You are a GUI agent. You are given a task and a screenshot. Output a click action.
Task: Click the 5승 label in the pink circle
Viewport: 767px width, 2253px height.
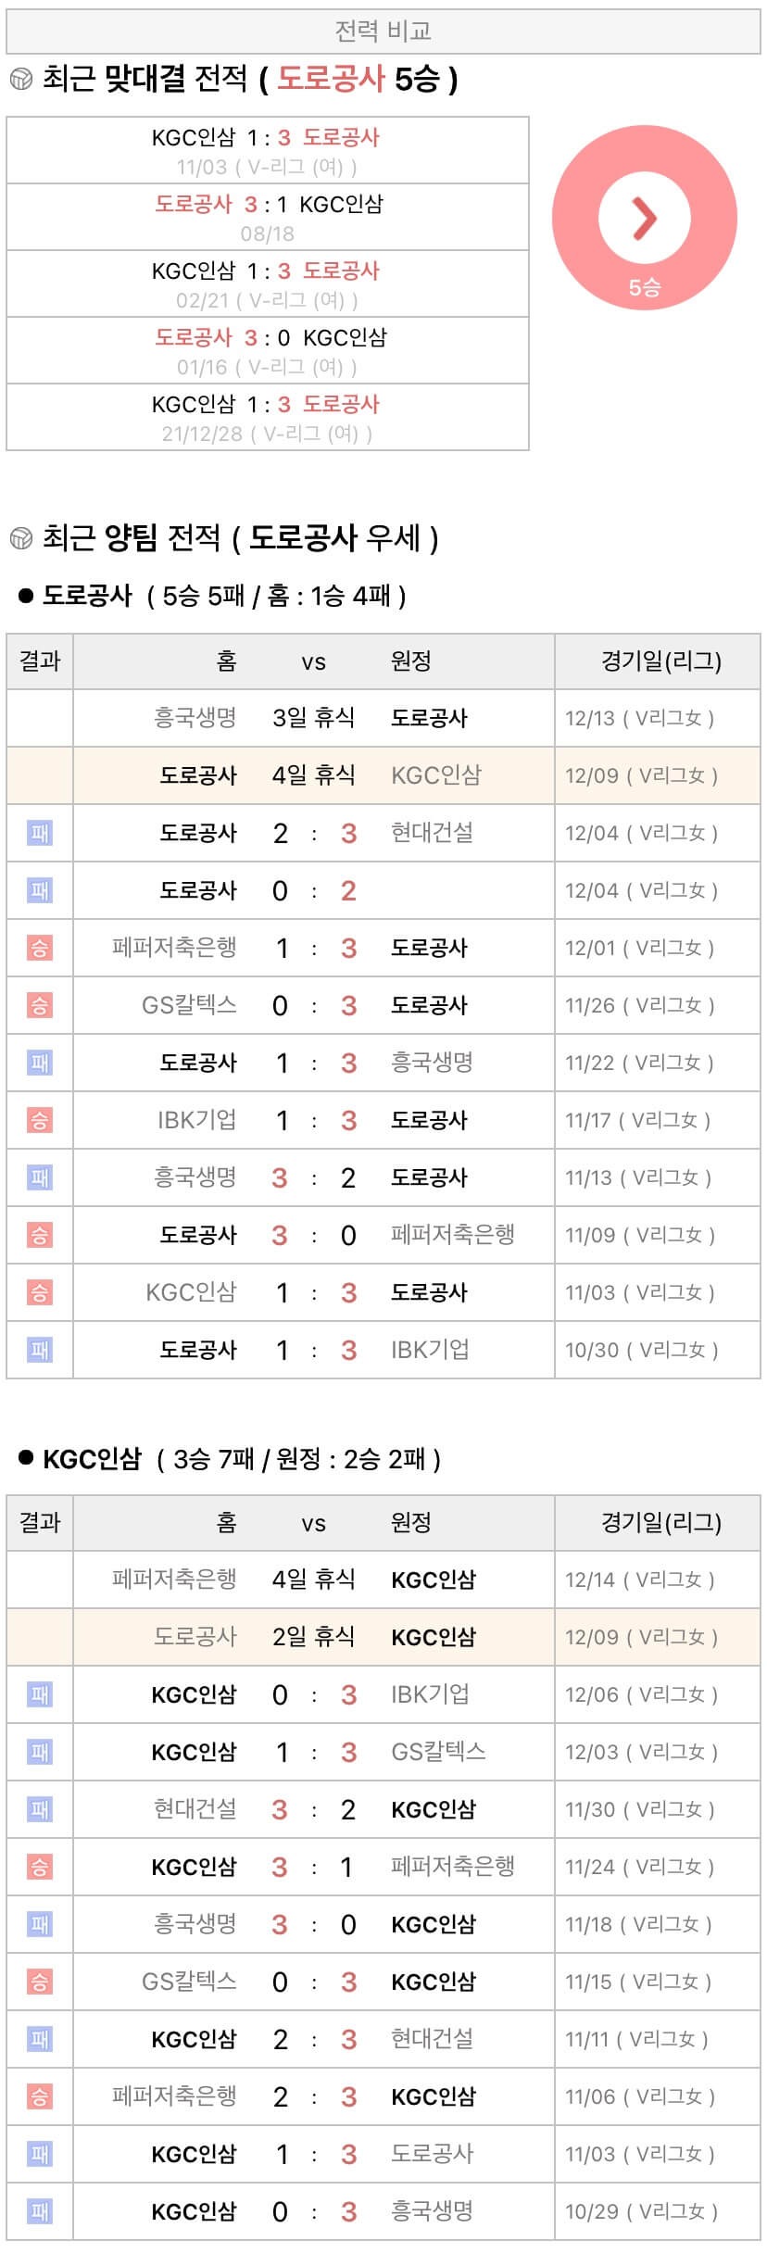pos(644,288)
